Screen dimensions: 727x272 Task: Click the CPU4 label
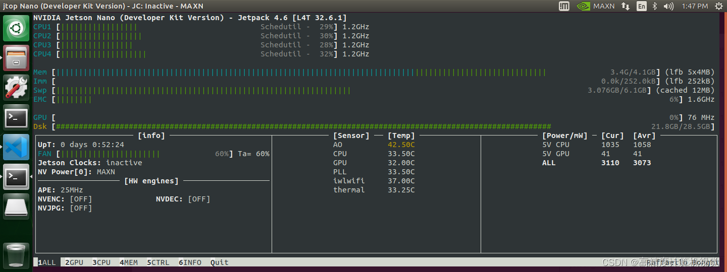pyautogui.click(x=42, y=54)
